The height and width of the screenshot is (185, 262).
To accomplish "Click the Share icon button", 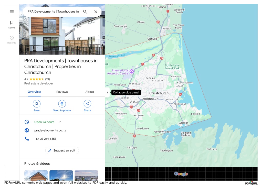I will (87, 104).
